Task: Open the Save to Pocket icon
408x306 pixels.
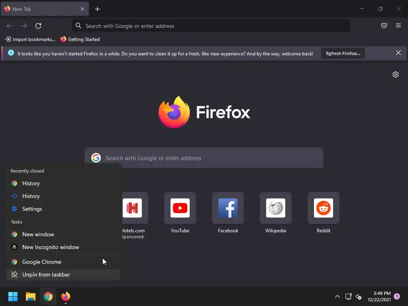Action: pyautogui.click(x=384, y=25)
